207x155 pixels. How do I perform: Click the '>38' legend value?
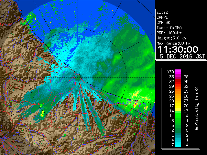click(170, 72)
